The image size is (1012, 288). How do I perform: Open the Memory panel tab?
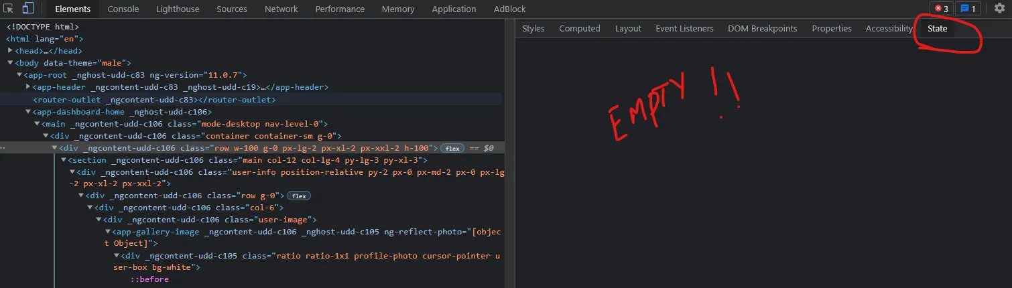coord(398,9)
